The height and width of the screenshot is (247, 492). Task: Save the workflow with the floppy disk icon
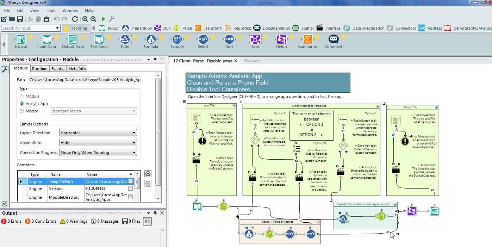tap(20, 19)
